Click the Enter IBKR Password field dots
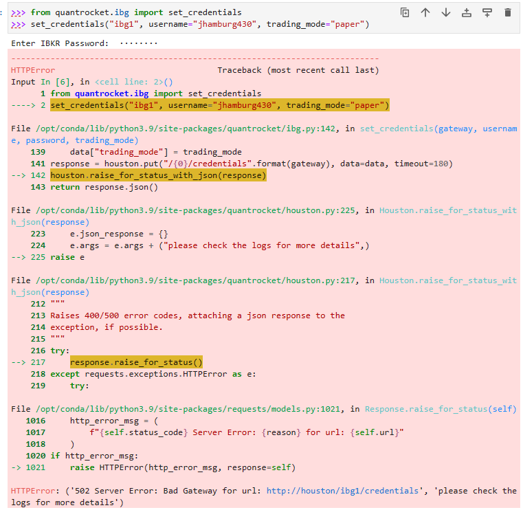Image resolution: width=523 pixels, height=510 pixels. pos(138,43)
